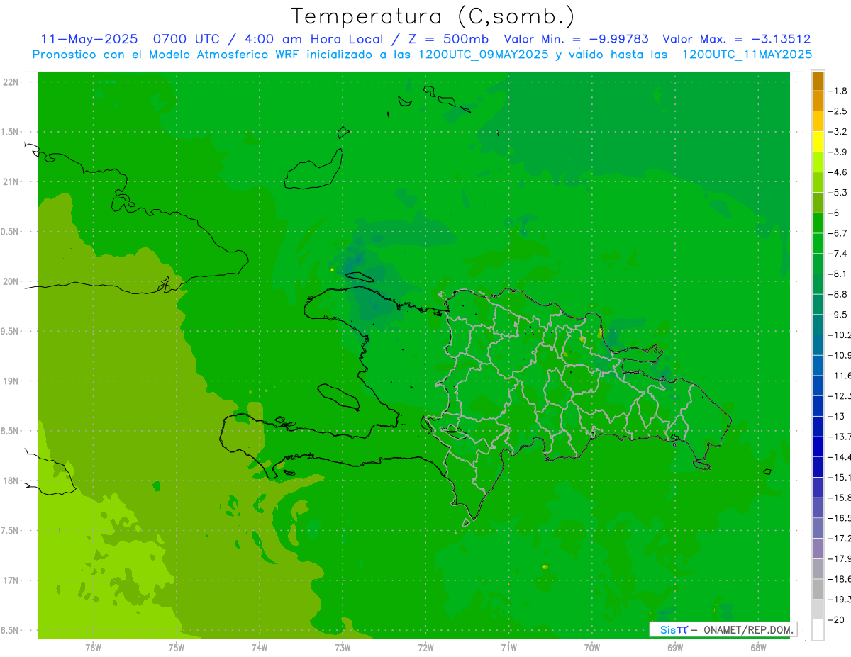Click the "-6.7" color scale value

(838, 233)
